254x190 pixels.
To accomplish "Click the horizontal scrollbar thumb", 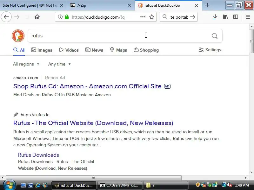I will click(94, 178).
